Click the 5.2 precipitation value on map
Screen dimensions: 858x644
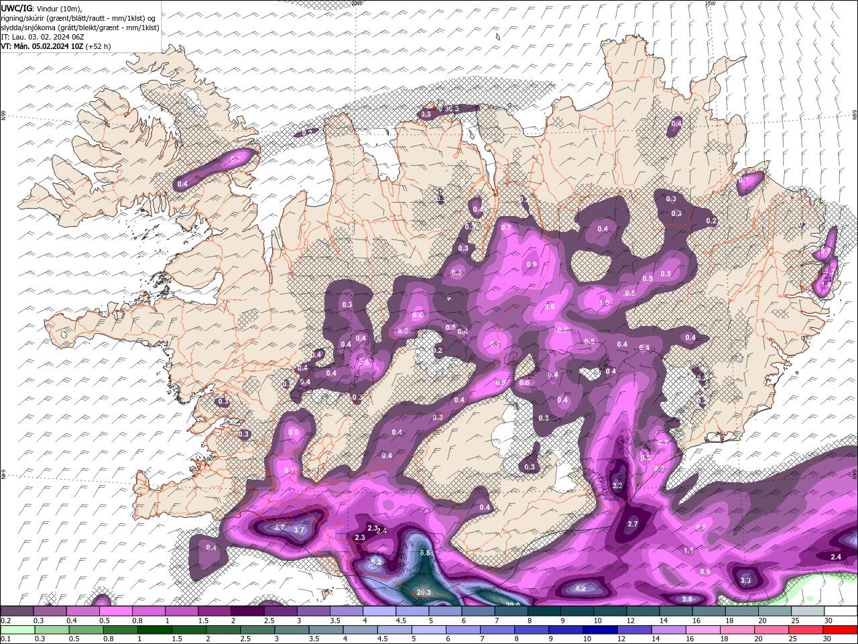(375, 562)
